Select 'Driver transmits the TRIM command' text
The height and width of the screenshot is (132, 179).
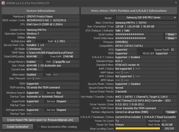(x=135, y=108)
